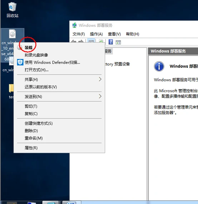Click the blue question-mark Help toolbar icon
Screen dimensions: 198x204
click(110, 42)
